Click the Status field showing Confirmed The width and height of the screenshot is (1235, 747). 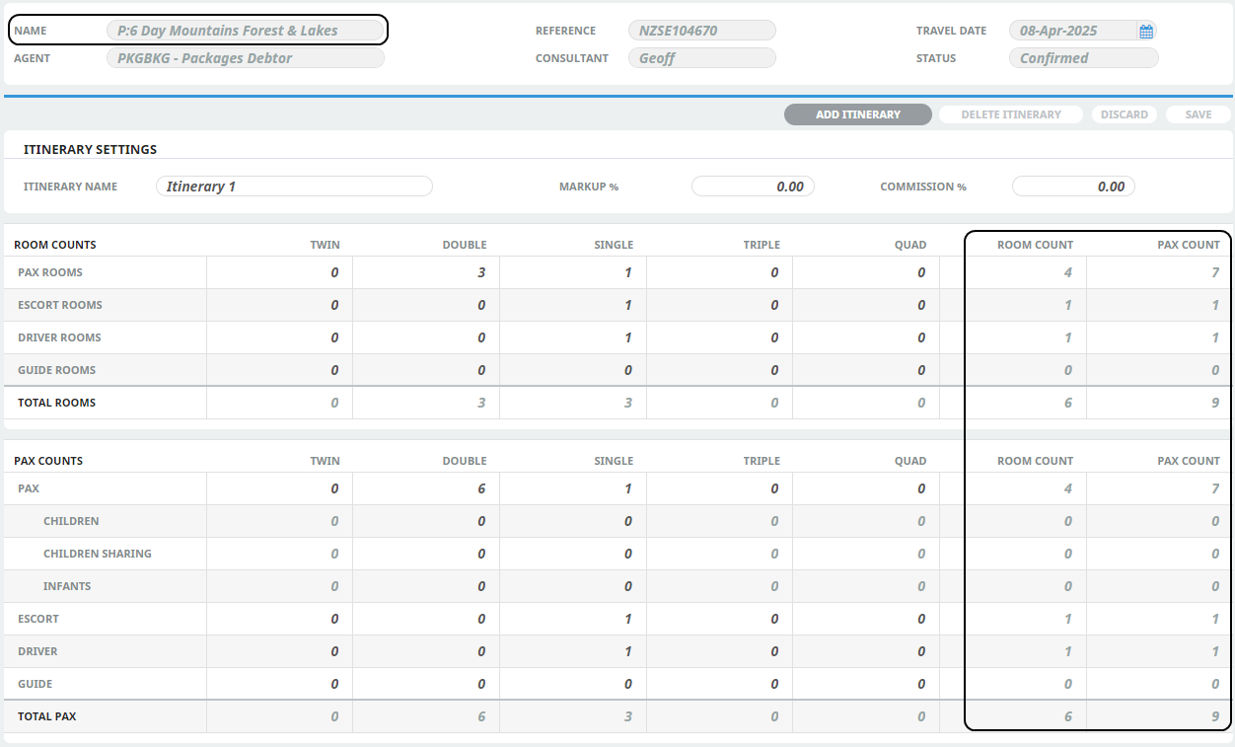[x=1082, y=58]
